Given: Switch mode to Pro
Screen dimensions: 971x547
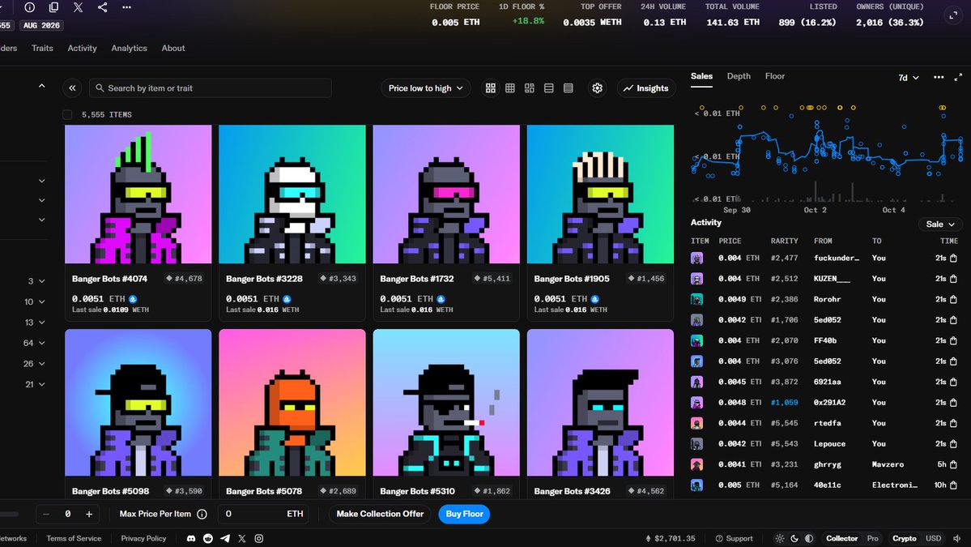Looking at the screenshot, I should coord(872,538).
